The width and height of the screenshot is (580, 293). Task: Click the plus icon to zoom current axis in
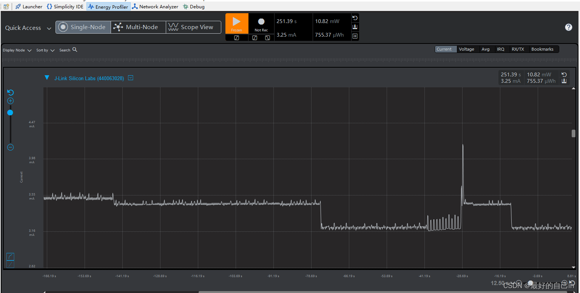[11, 101]
